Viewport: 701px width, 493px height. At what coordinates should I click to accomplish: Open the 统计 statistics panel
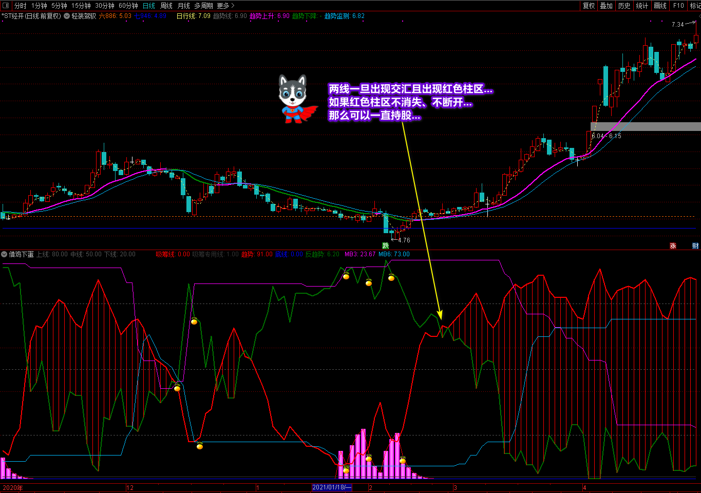(642, 6)
